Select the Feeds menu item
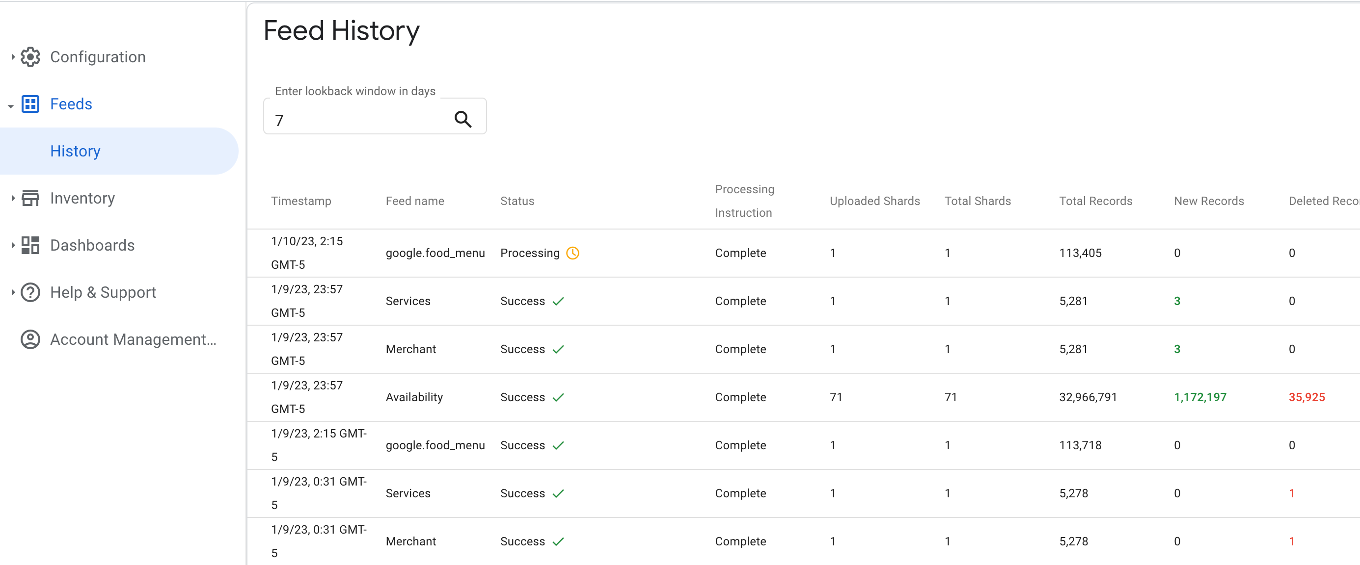 (71, 104)
